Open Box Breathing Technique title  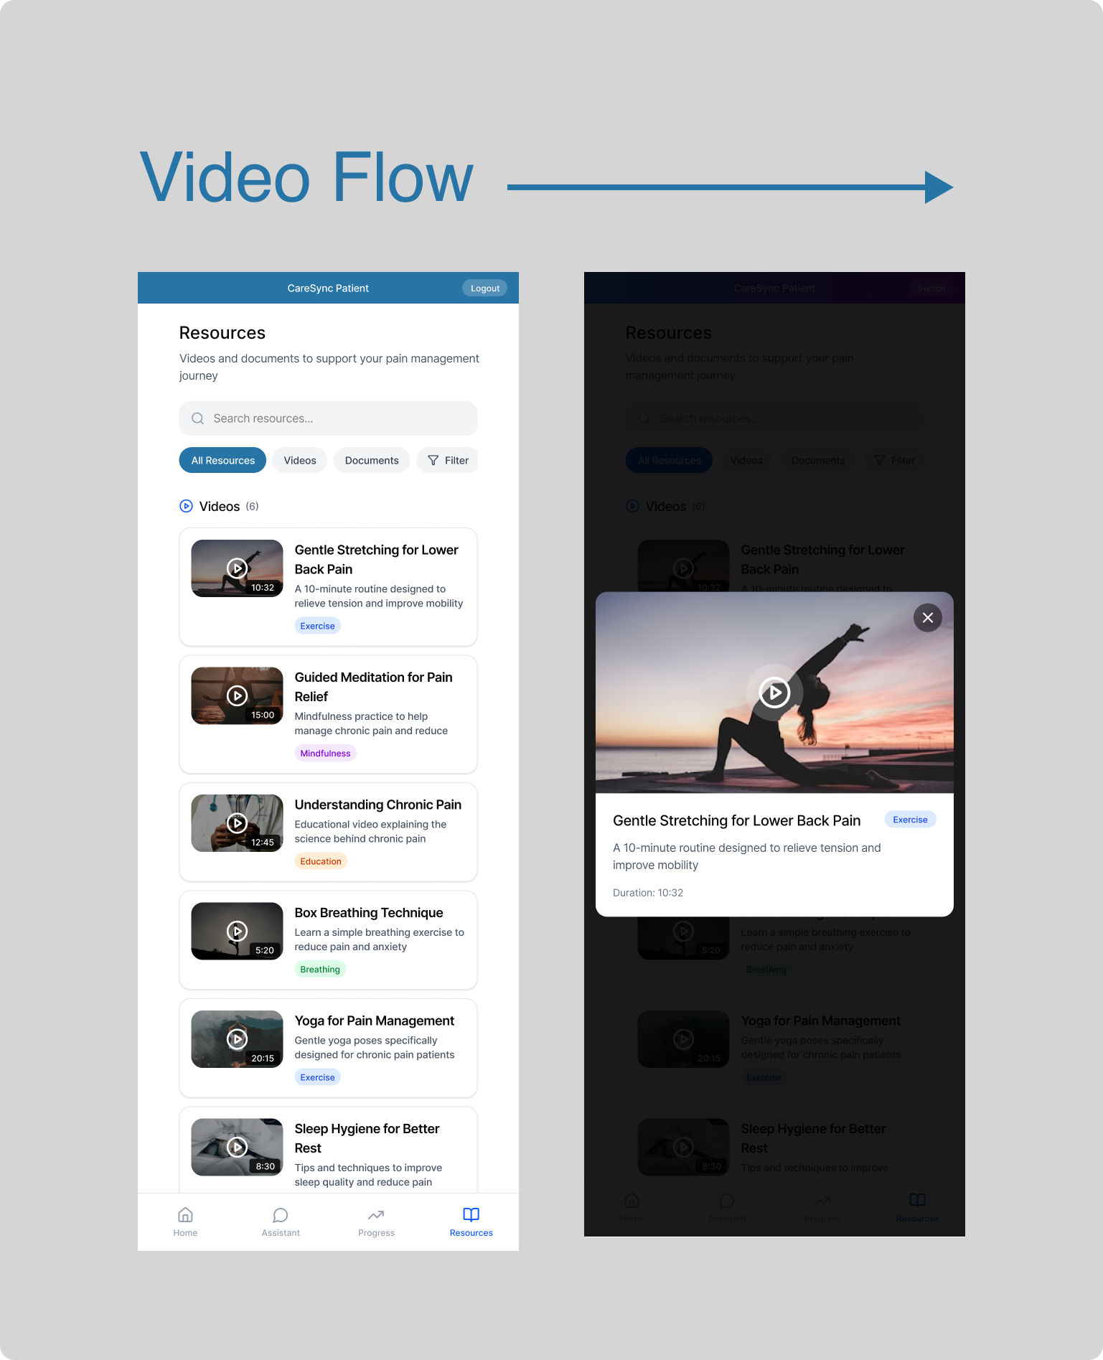369,913
